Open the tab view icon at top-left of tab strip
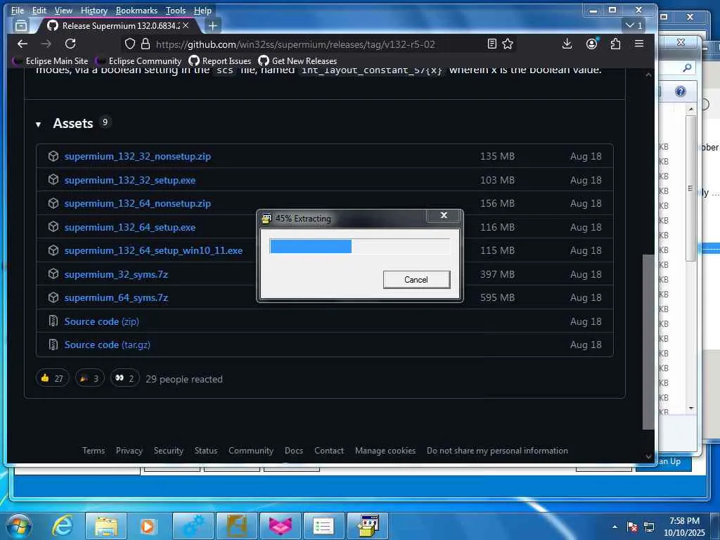 click(21, 26)
